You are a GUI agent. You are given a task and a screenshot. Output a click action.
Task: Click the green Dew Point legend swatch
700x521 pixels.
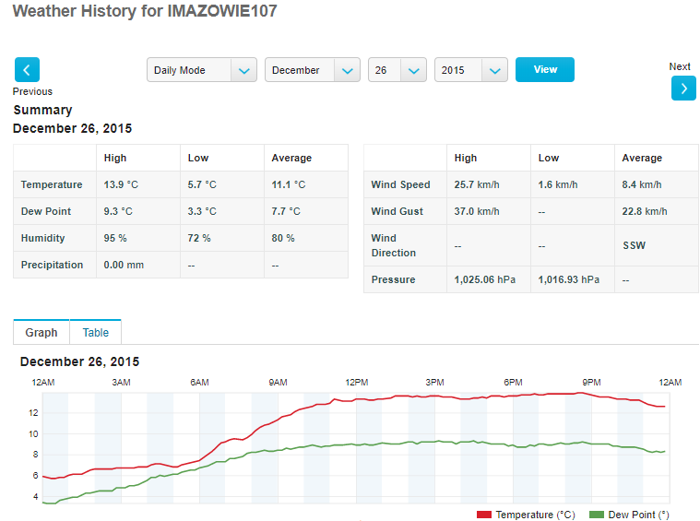596,515
